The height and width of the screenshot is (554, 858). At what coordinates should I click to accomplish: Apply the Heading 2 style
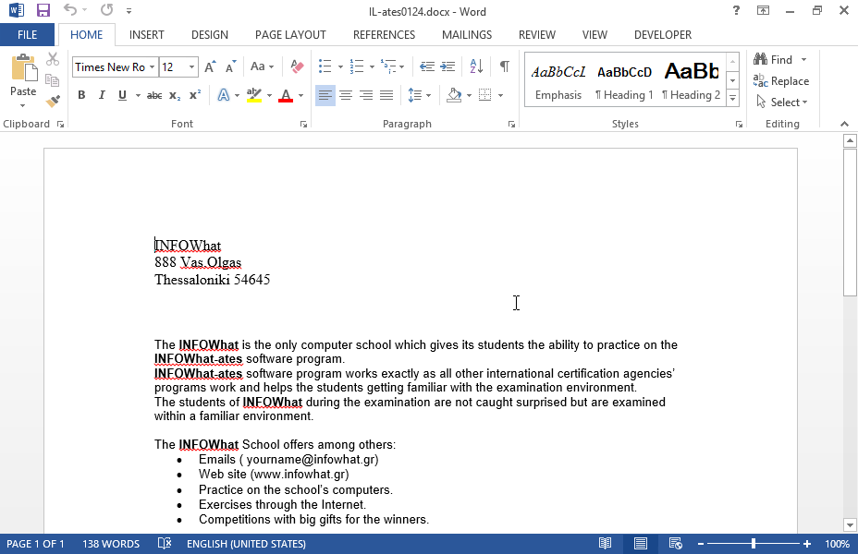(x=691, y=82)
